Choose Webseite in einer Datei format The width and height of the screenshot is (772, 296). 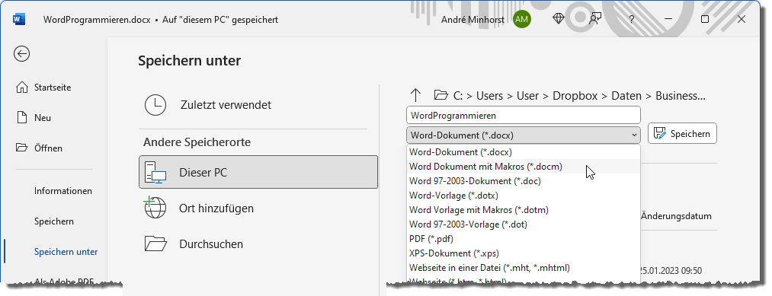(524, 268)
